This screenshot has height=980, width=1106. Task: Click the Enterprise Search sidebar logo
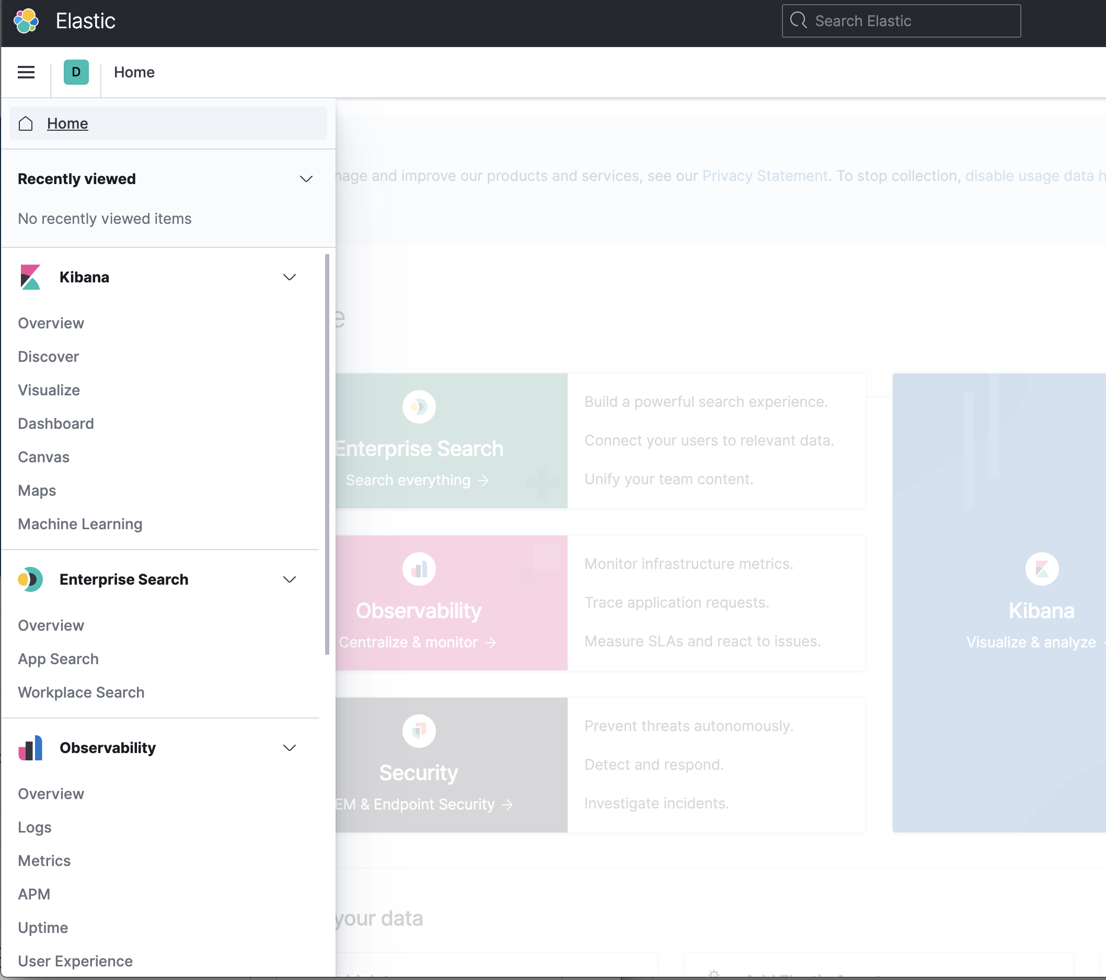30,579
